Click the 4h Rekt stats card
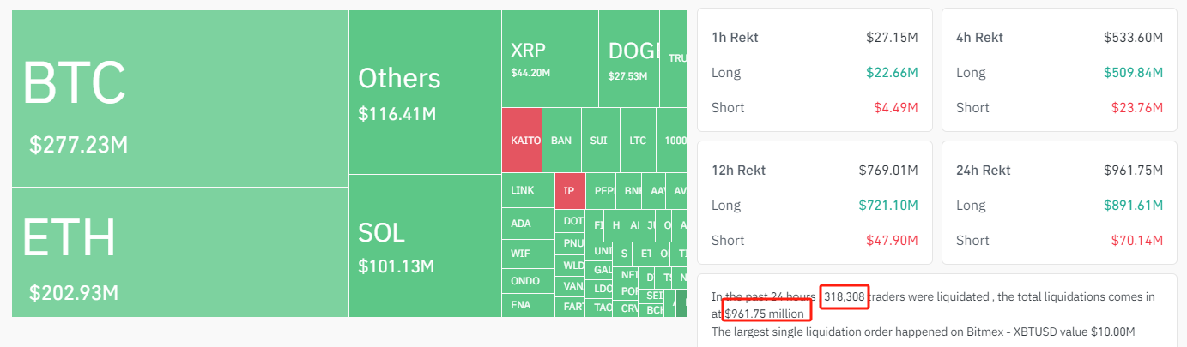The width and height of the screenshot is (1187, 347). (1059, 70)
